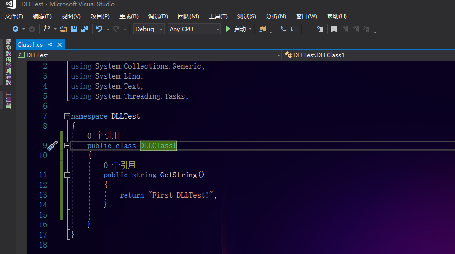Toggle a bookmark with the bookmark icon
The image size is (455, 254).
334,29
